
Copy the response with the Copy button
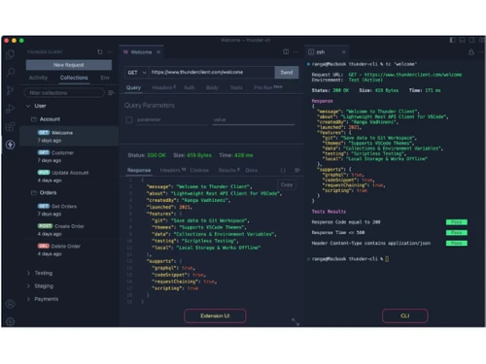(287, 184)
